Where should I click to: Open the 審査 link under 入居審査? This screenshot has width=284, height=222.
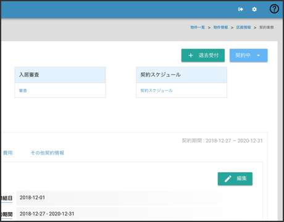[x=23, y=91]
